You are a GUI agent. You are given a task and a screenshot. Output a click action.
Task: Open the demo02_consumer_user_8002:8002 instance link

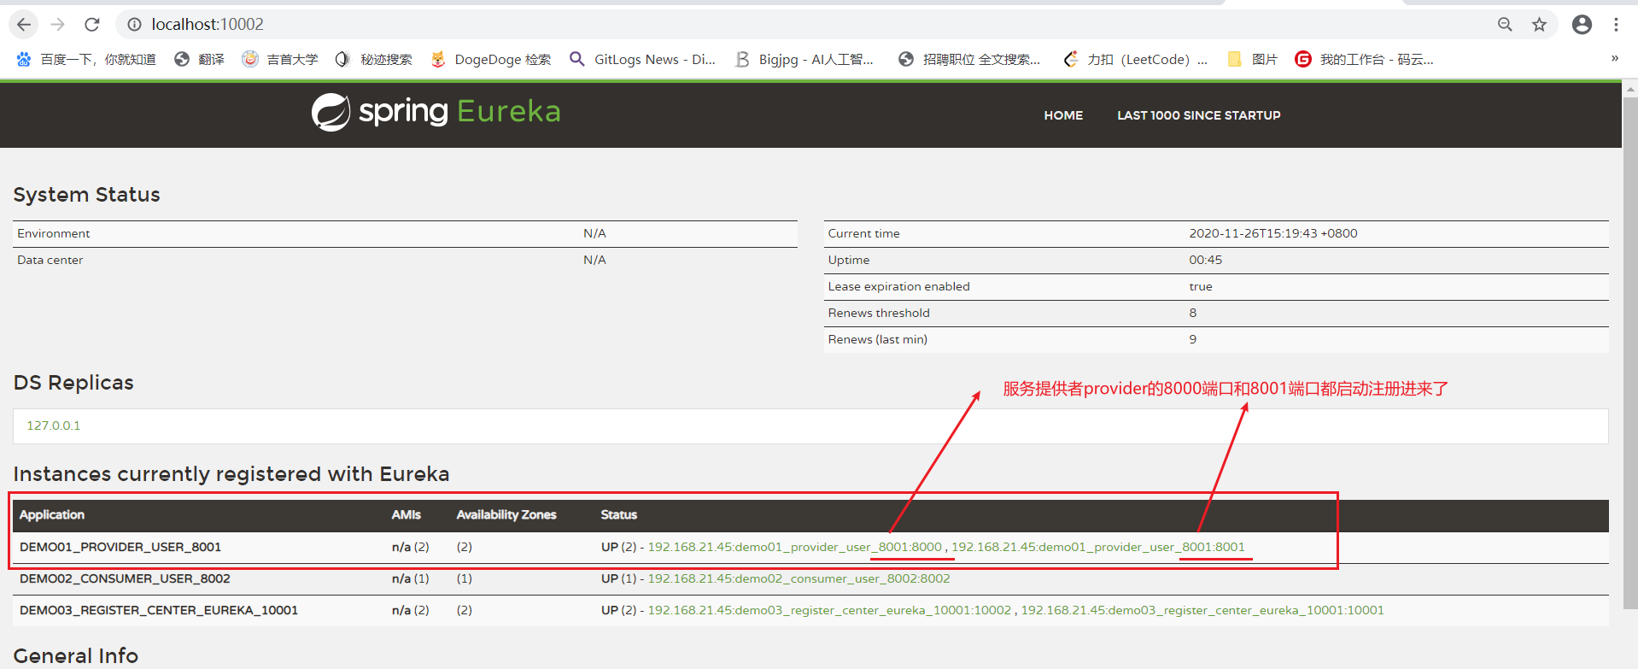pyautogui.click(x=799, y=578)
